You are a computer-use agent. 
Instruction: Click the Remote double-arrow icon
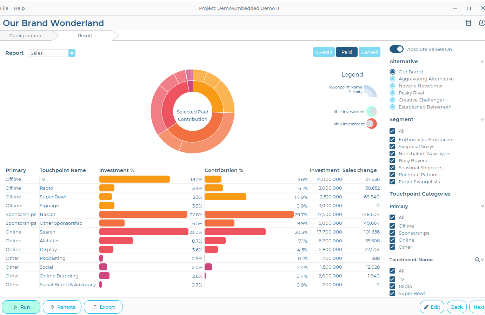click(53, 307)
